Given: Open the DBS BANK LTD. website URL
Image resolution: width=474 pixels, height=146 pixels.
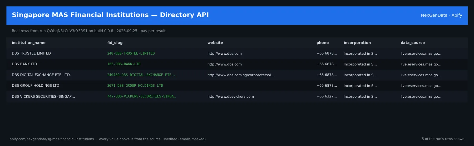Looking at the screenshot, I should coord(225,64).
